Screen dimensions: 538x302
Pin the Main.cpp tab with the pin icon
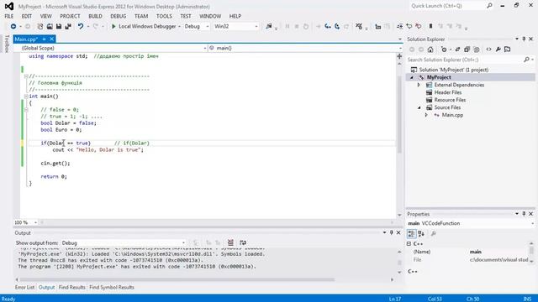[44, 39]
